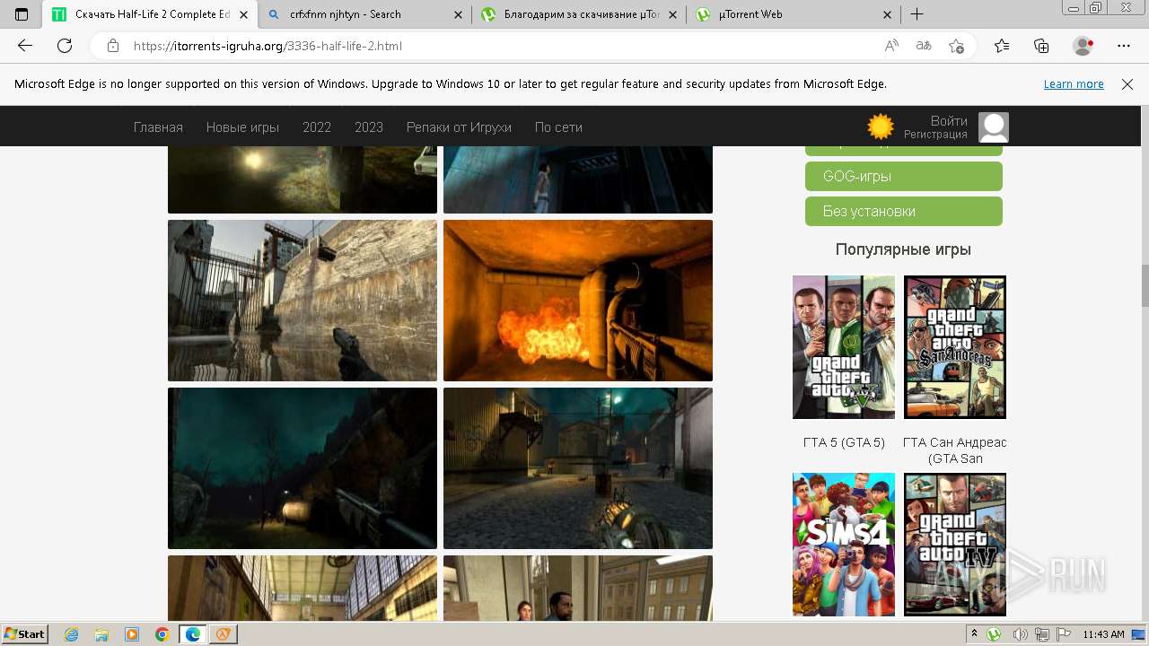The image size is (1149, 646).
Task: Dismiss the Edge unsupported notification bar
Action: pos(1127,84)
